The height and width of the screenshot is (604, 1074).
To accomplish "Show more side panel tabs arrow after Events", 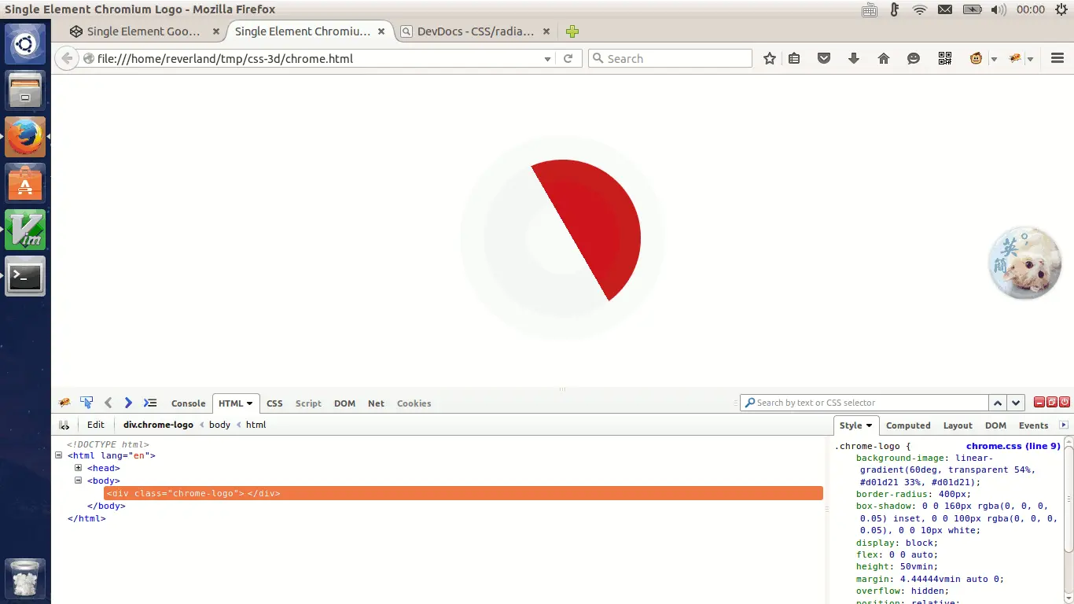I will (1064, 425).
